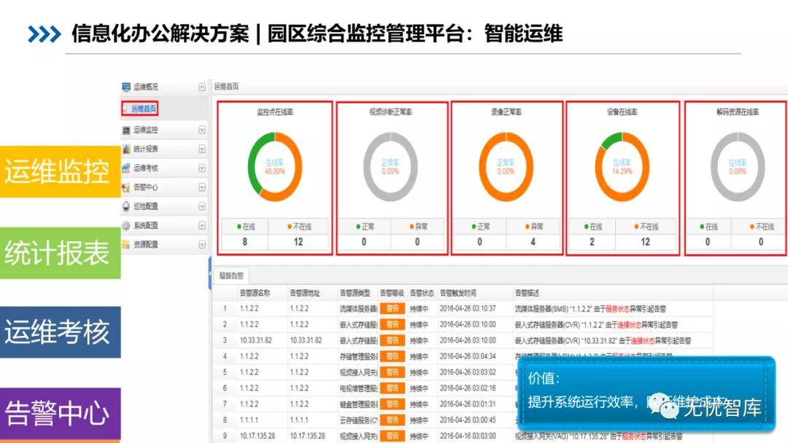Sort by 告警等级 column header
The width and height of the screenshot is (788, 443).
tap(393, 293)
